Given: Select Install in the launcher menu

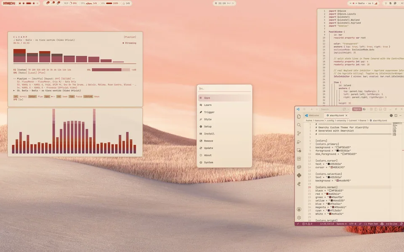Looking at the screenshot, I should point(224,134).
